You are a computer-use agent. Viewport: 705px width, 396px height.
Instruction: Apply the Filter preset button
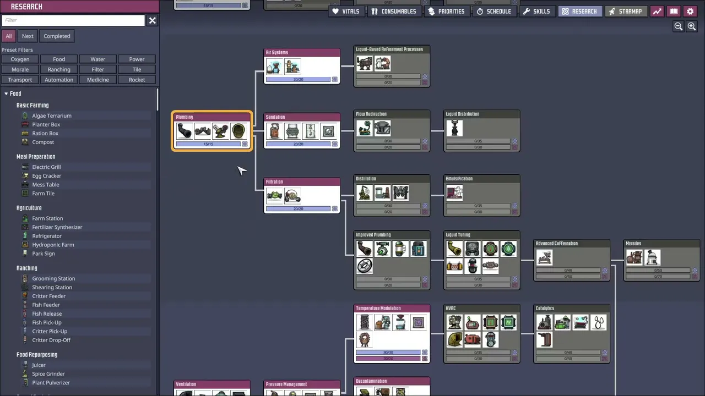(x=98, y=69)
